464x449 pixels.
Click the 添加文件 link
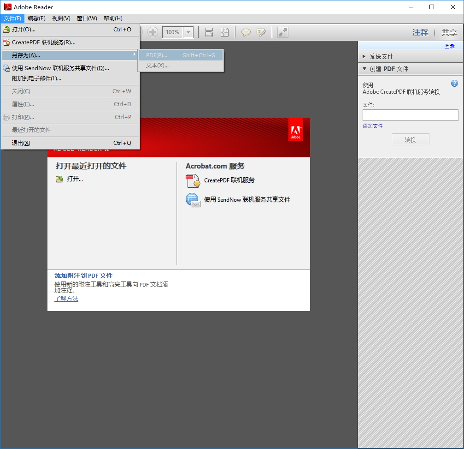coord(373,126)
